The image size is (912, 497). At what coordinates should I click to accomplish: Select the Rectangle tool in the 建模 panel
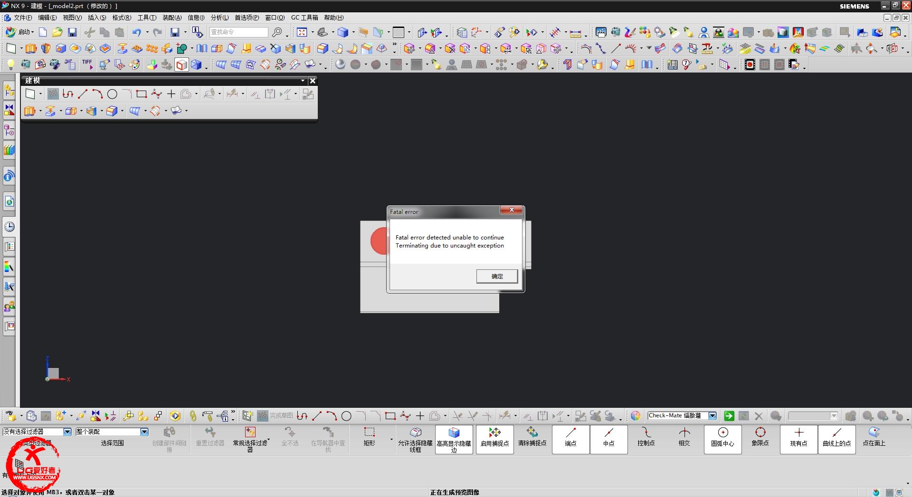(141, 94)
